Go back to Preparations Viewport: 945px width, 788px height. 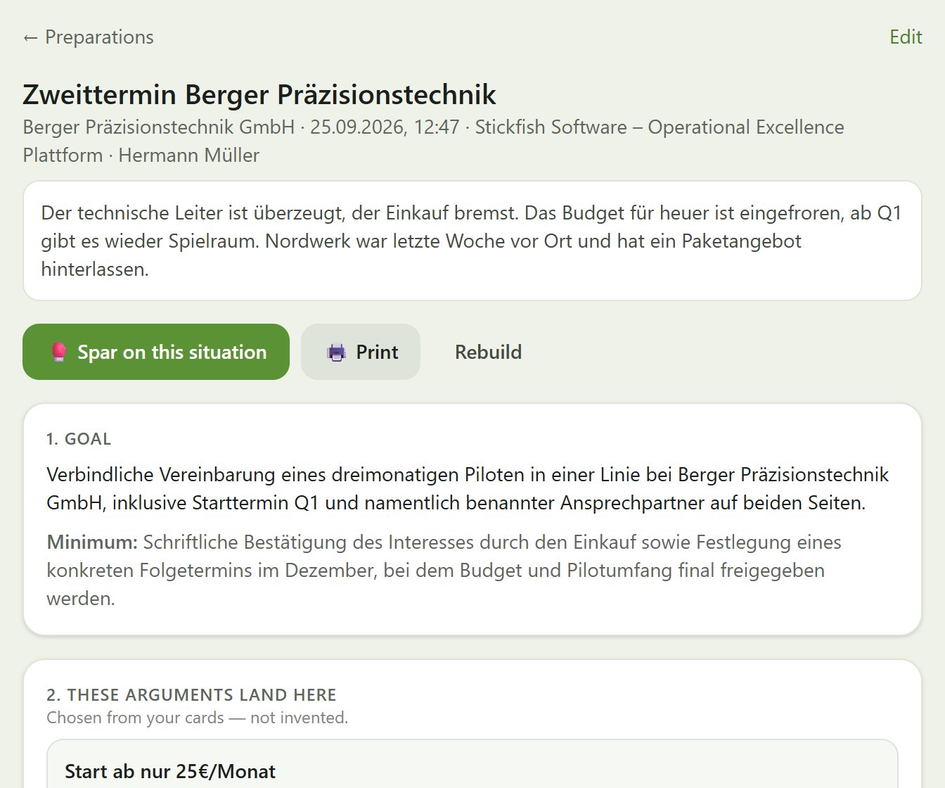(89, 37)
